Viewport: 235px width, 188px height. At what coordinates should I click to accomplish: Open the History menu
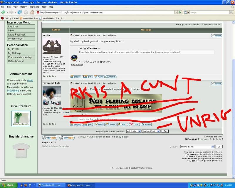[x=23, y=6]
